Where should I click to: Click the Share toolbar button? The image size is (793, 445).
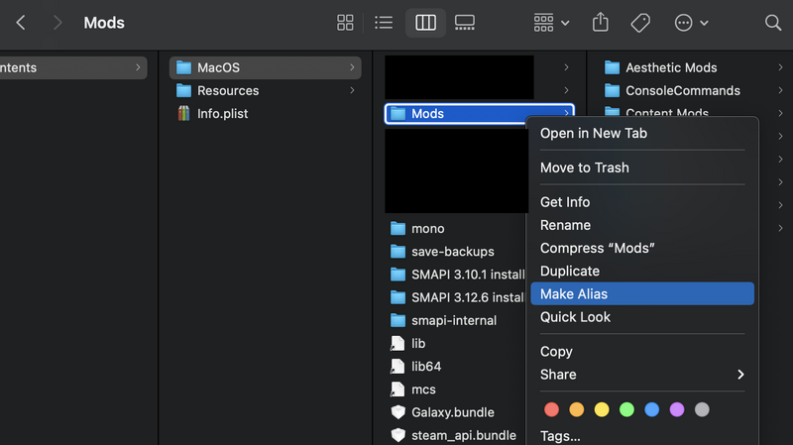(x=601, y=23)
